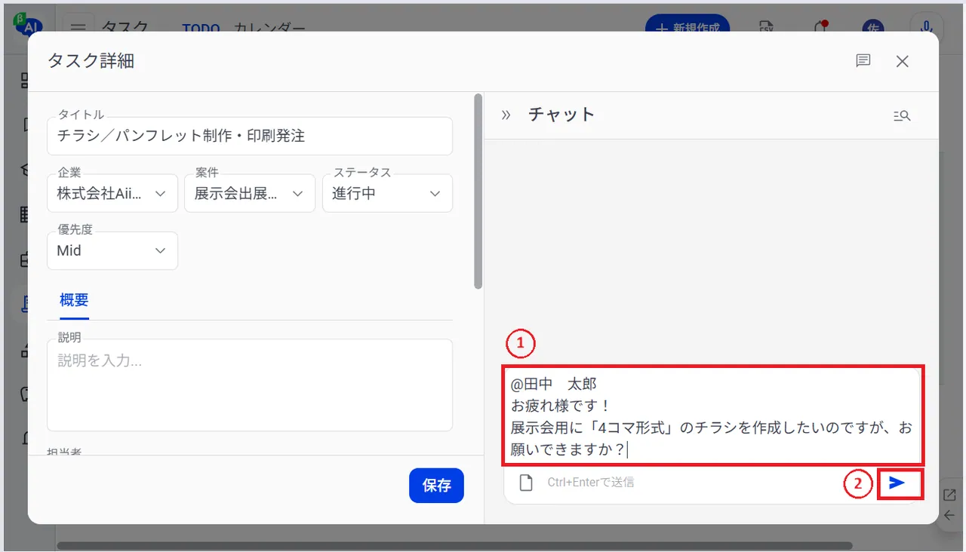Collapse the chat panel with double chevron
966x552 pixels.
[506, 115]
